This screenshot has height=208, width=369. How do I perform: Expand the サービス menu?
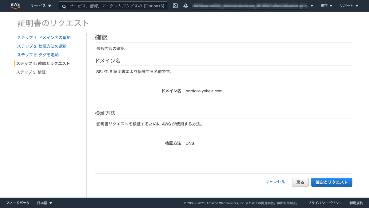(x=41, y=6)
